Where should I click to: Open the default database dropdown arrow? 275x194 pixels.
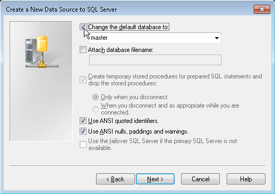point(217,38)
